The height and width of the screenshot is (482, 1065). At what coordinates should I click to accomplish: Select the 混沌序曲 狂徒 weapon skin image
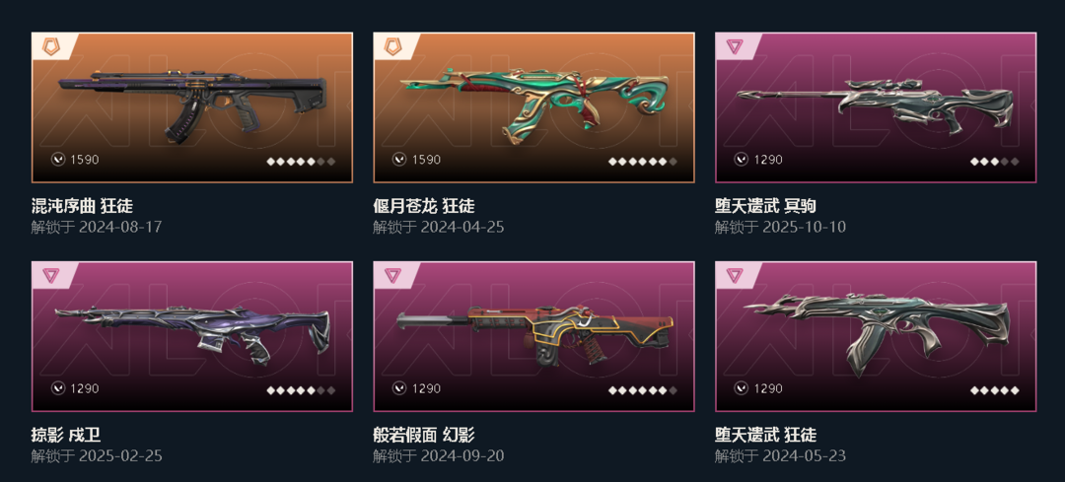pyautogui.click(x=192, y=103)
